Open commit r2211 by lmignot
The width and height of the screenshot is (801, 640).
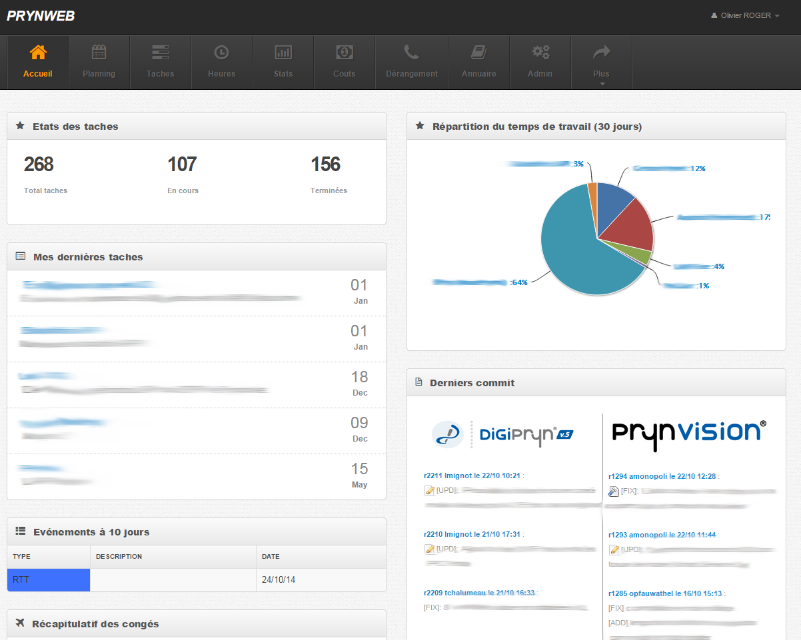coord(473,476)
